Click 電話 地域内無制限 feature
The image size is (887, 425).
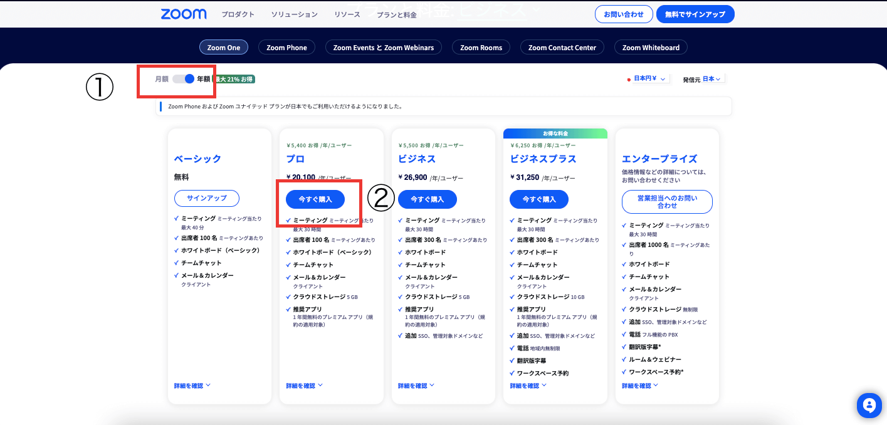click(538, 348)
